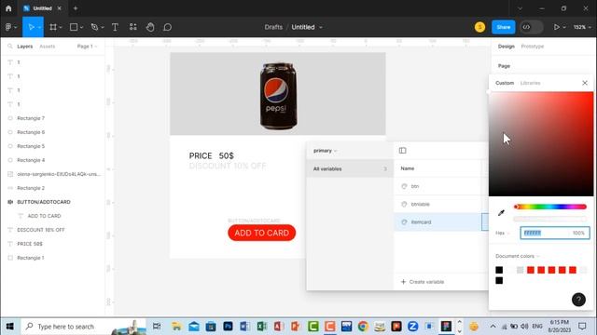Select the Hand tool

[x=150, y=27]
